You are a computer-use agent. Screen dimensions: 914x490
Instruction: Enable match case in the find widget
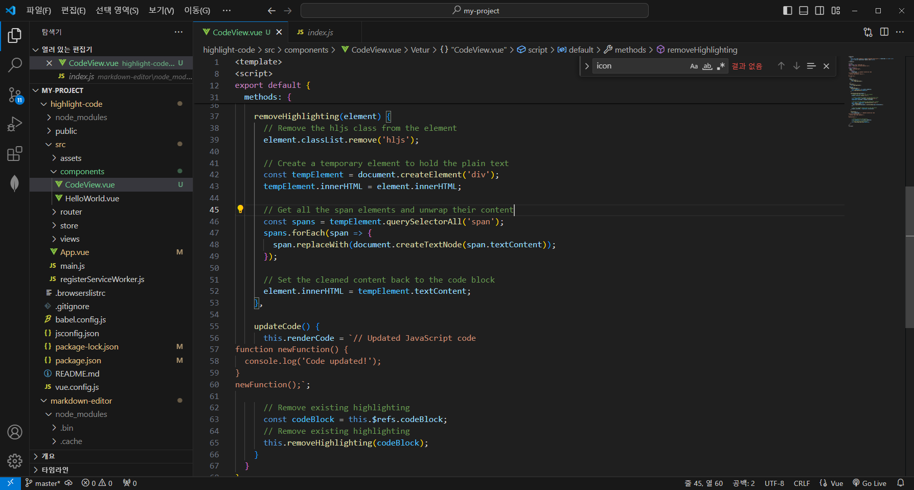pyautogui.click(x=694, y=66)
